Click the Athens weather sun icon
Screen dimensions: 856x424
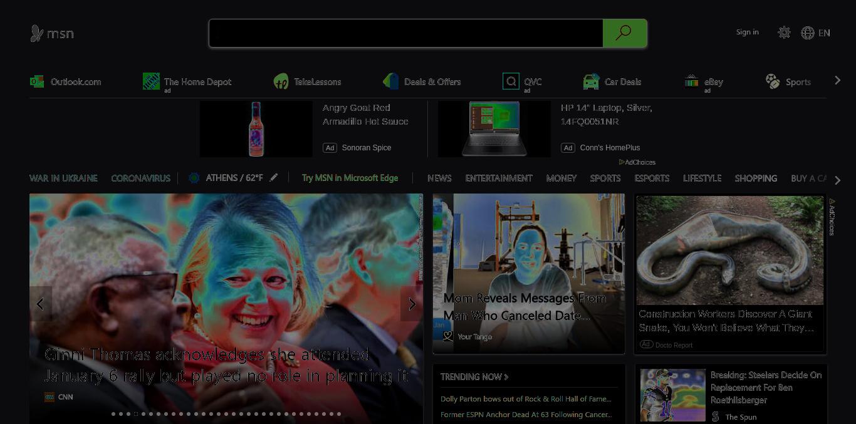[x=194, y=178]
